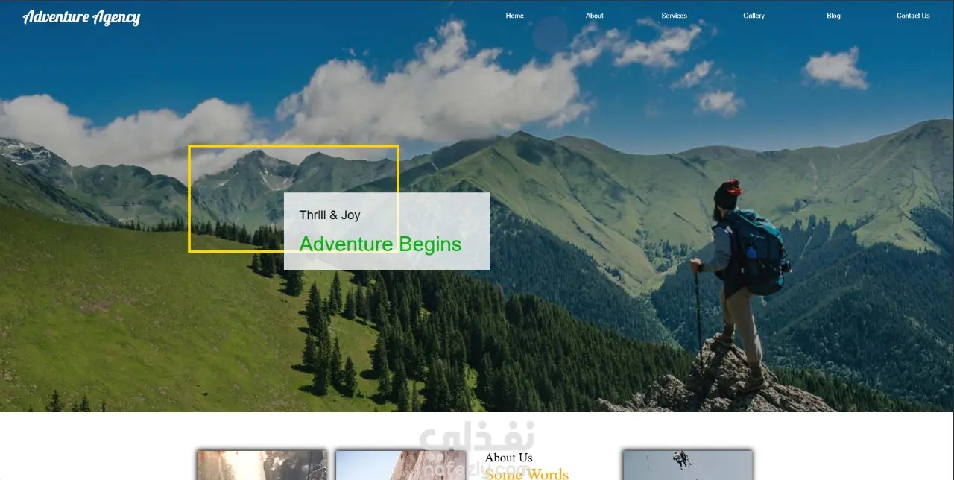Select Gallery in the navigation bar
This screenshot has height=480, width=954.
[x=754, y=16]
